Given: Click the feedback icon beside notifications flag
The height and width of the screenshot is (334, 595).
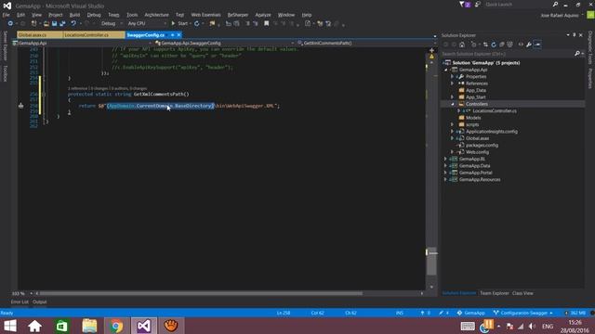Looking at the screenshot, I should 477,5.
